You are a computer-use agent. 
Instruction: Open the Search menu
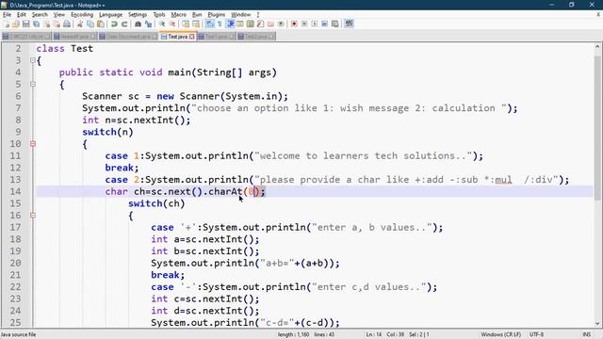(40, 15)
